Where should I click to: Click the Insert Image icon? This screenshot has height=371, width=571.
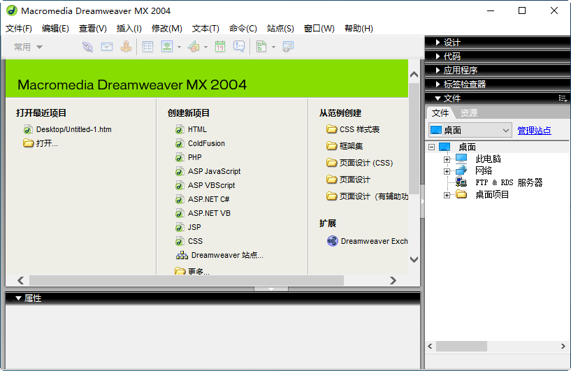point(167,47)
